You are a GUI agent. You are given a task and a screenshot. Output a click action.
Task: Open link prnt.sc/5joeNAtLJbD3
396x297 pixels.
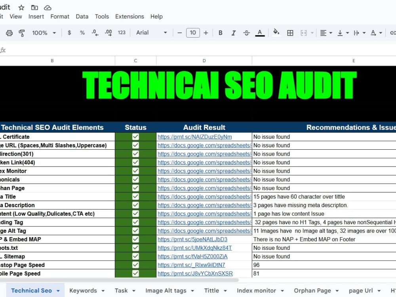pos(192,240)
